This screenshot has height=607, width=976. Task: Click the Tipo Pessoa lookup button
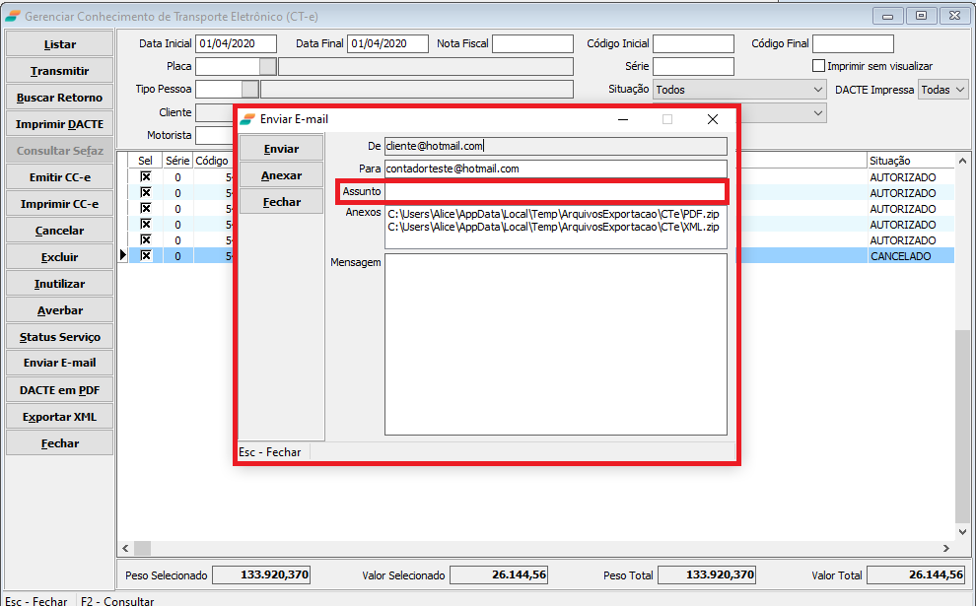[249, 90]
